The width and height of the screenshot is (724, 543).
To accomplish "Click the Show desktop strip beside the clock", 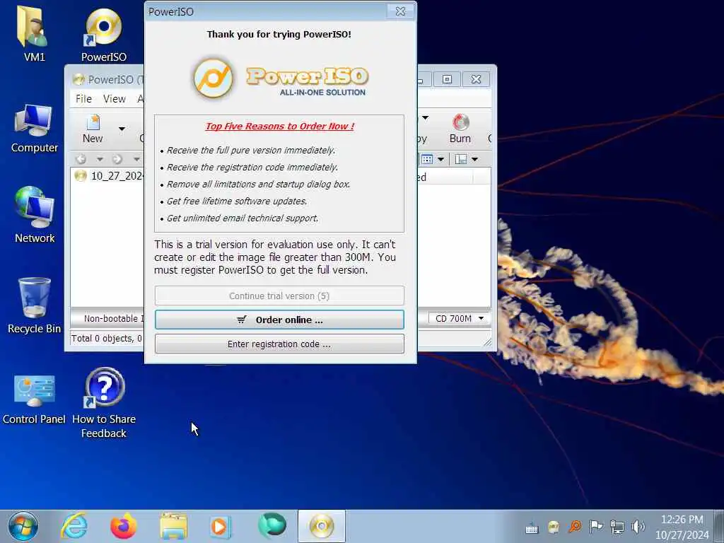I will (x=718, y=526).
